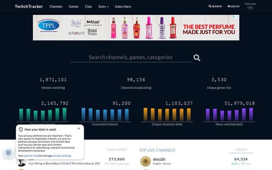
Task: Click the SEARCH button in the header
Action: click(215, 6)
